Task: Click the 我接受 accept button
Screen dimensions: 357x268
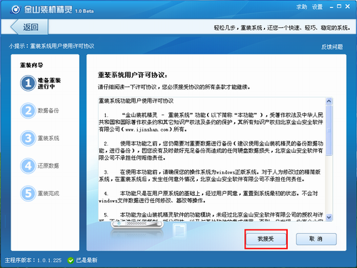Action: 266,239
